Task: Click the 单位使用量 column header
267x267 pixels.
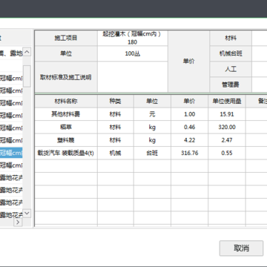Action: click(227, 102)
